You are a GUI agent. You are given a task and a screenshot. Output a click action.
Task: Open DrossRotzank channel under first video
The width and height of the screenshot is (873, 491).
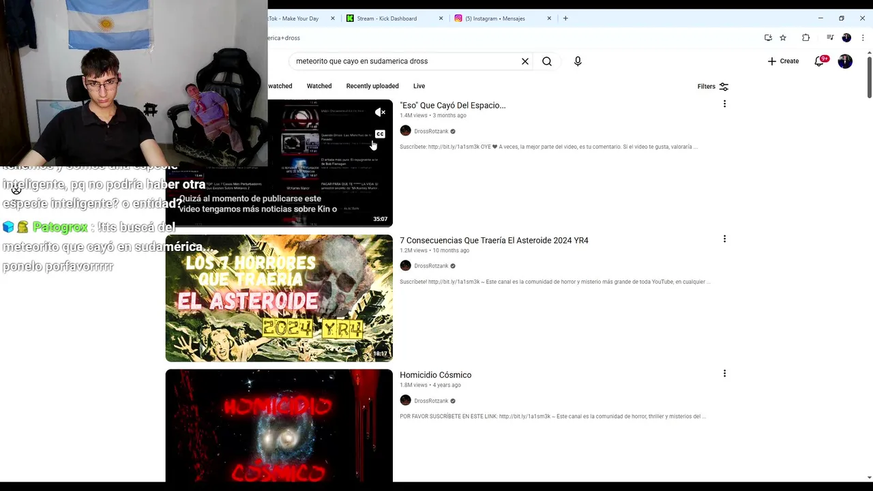click(x=431, y=131)
